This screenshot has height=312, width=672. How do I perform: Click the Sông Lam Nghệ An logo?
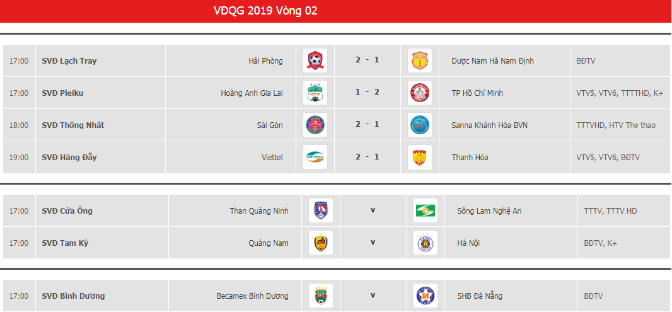425,211
